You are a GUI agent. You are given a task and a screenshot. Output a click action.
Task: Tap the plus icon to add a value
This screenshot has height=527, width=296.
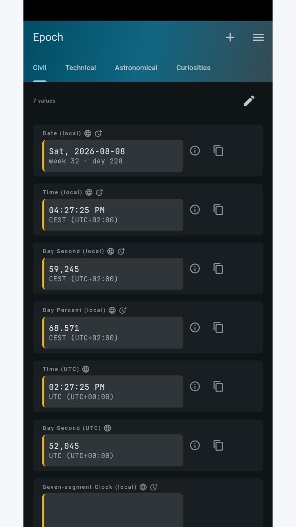coord(230,37)
